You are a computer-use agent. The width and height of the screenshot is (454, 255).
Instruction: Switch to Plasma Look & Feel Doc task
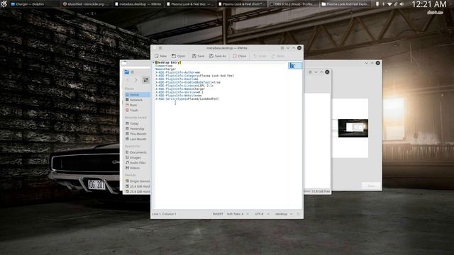coord(190,4)
